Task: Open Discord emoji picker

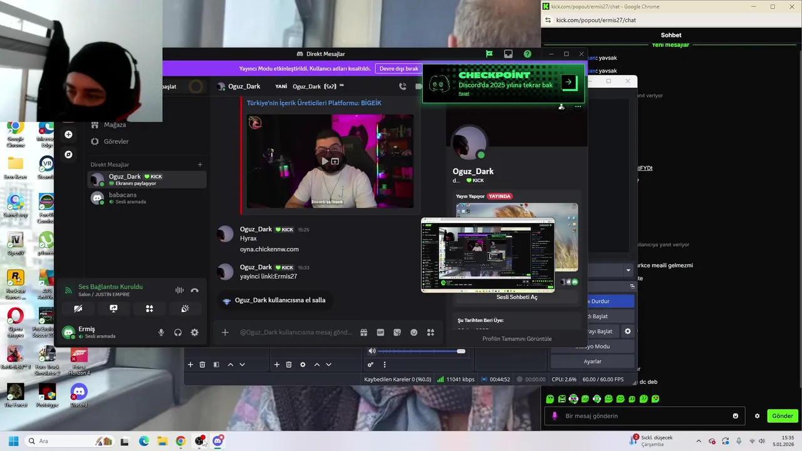Action: tap(414, 332)
